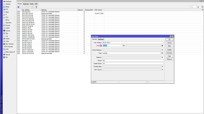Select the Attributes tab in New Route
The width and height of the screenshot is (204, 114).
[101, 39]
